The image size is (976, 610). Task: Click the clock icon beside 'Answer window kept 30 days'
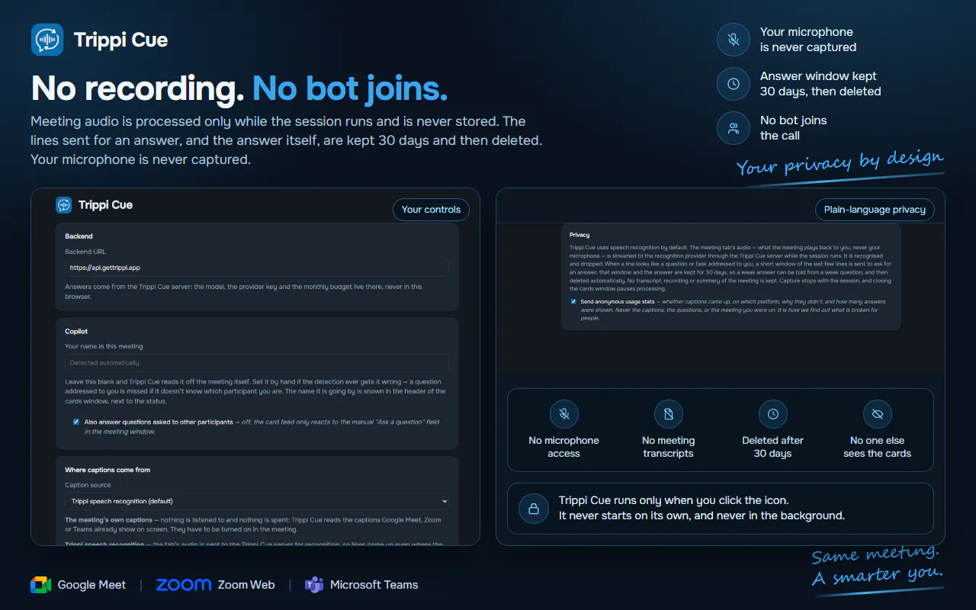[734, 84]
